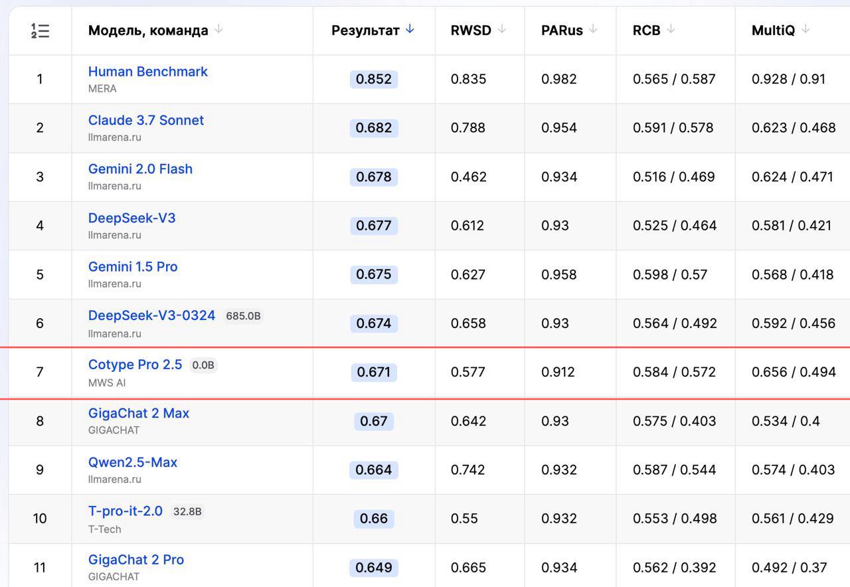Sort table by RCB arrow
This screenshot has height=587, width=850.
671,29
